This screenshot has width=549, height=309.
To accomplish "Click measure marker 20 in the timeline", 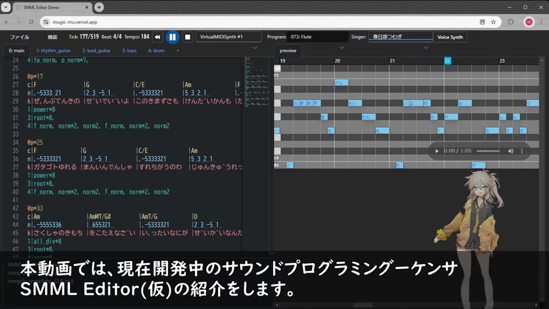I will point(337,61).
